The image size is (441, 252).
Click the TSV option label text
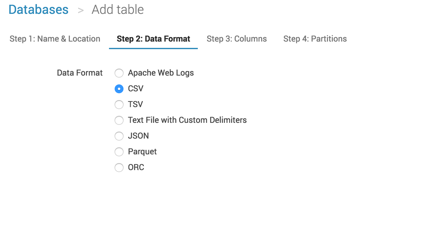(135, 105)
